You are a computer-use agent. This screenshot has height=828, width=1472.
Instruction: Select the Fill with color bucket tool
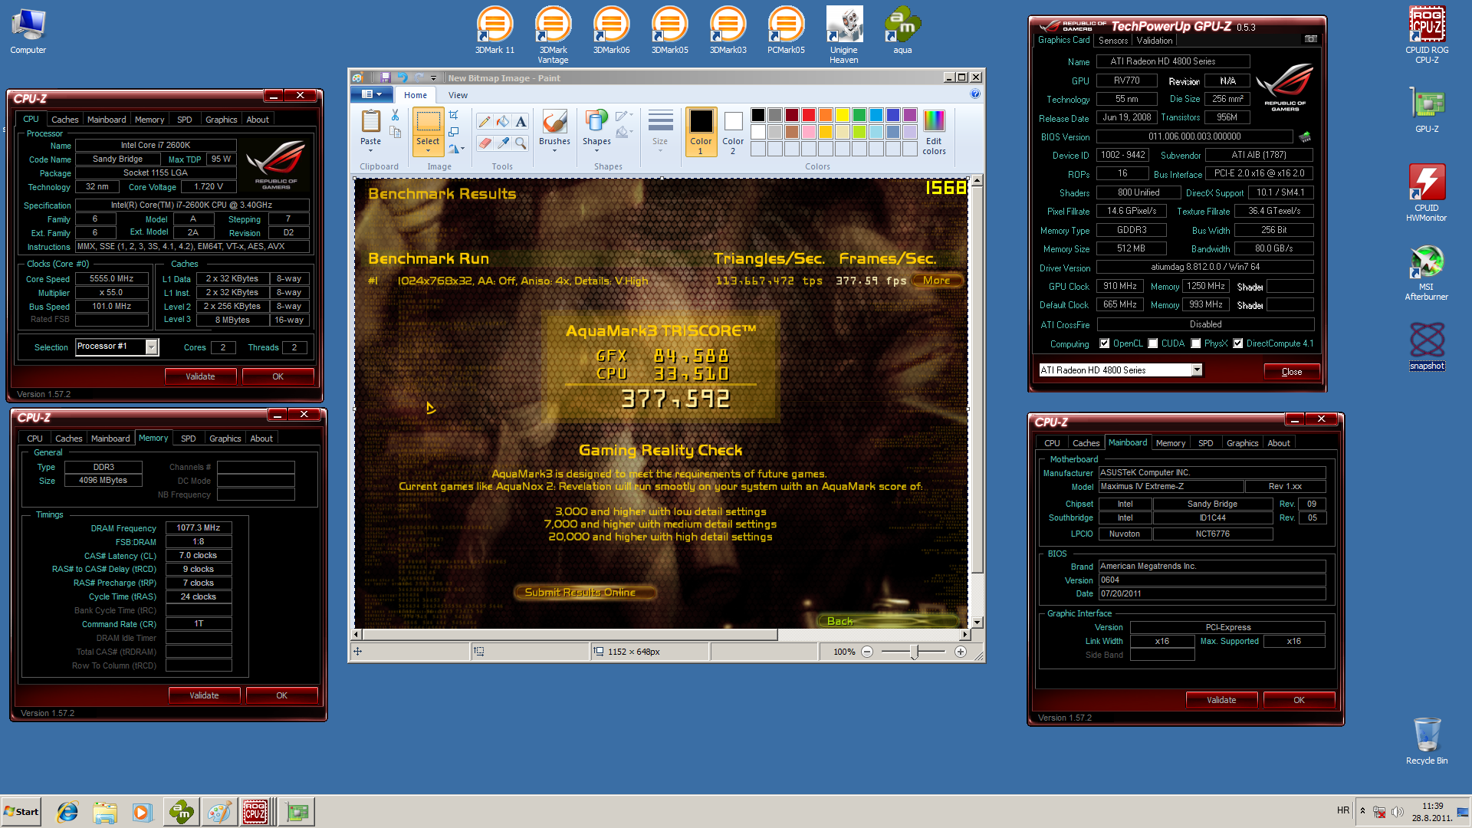tap(503, 121)
